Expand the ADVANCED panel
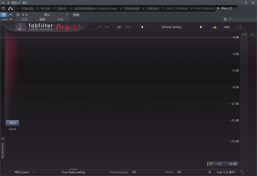The image size is (257, 176). click(2, 149)
